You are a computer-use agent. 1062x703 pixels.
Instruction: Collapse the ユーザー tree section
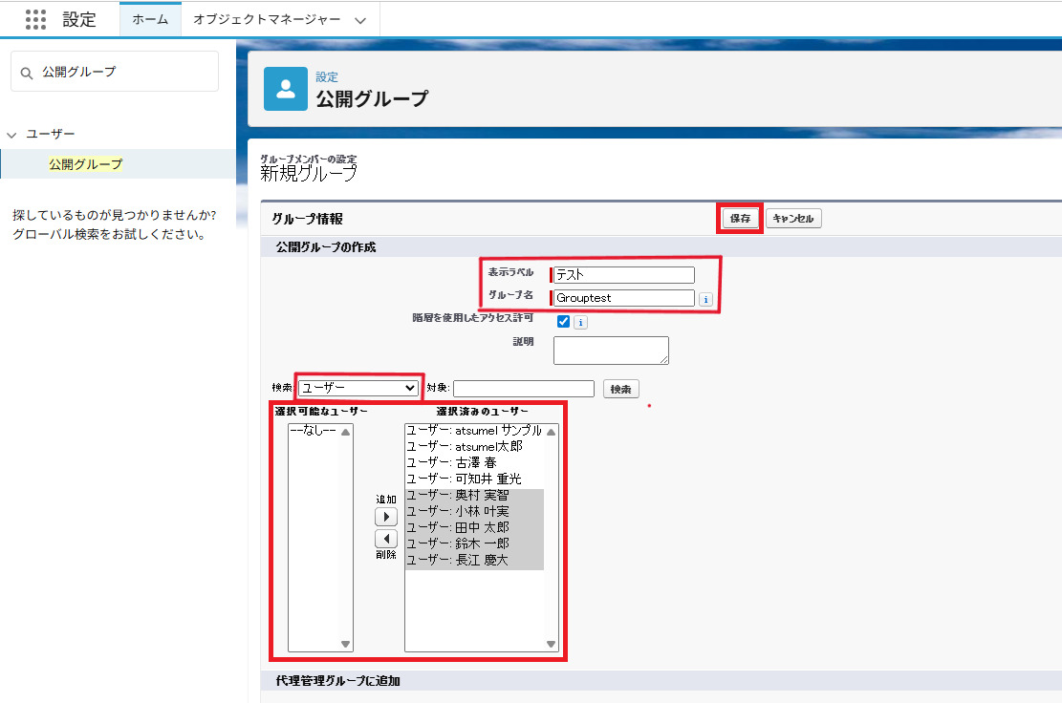[x=12, y=135]
